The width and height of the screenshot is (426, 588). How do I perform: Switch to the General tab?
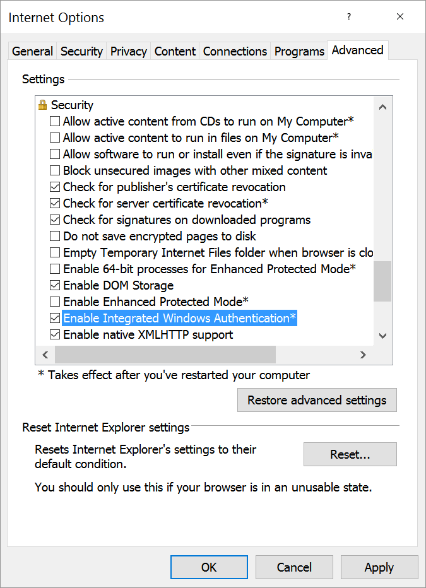(x=32, y=51)
